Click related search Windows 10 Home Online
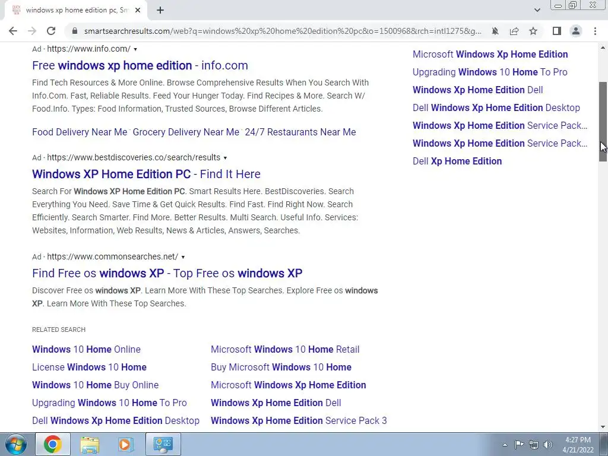The height and width of the screenshot is (456, 608). 87,349
